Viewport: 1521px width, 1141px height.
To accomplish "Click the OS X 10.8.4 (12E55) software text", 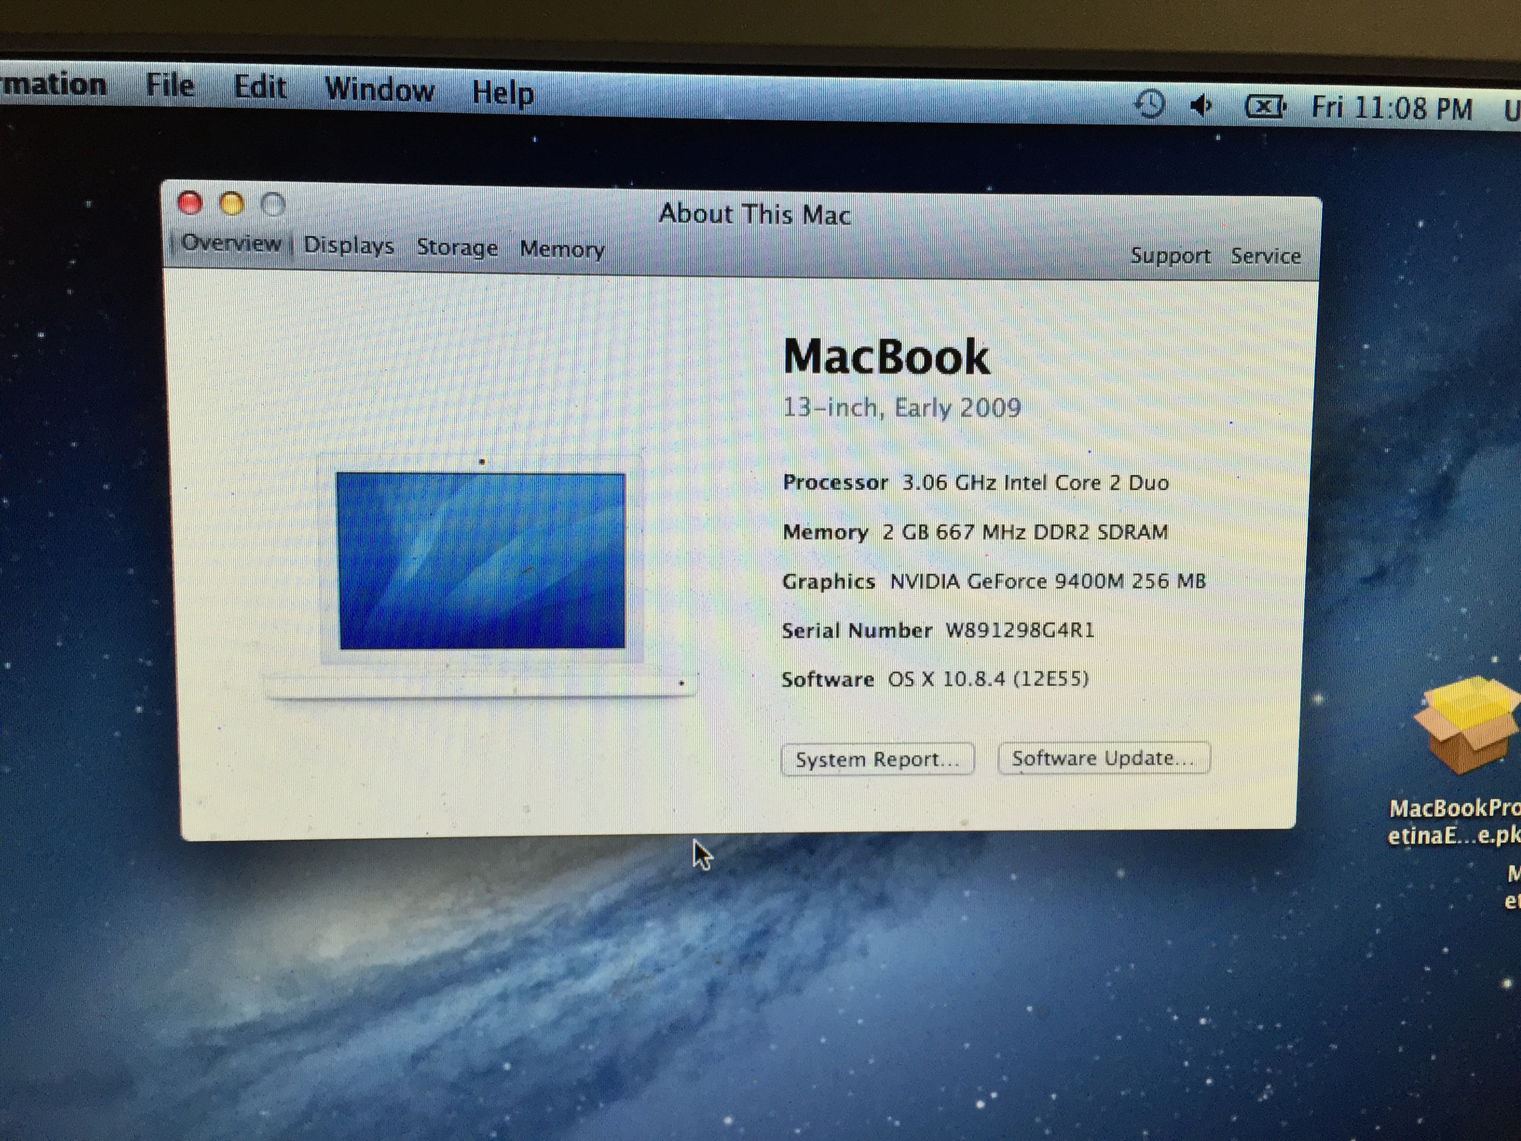I will click(x=988, y=679).
